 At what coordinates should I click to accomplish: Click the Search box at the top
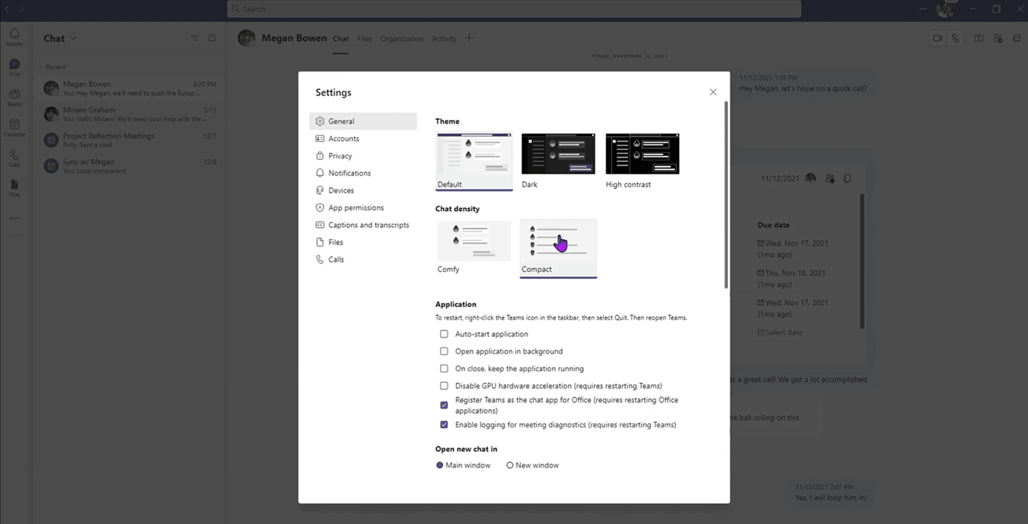point(514,9)
